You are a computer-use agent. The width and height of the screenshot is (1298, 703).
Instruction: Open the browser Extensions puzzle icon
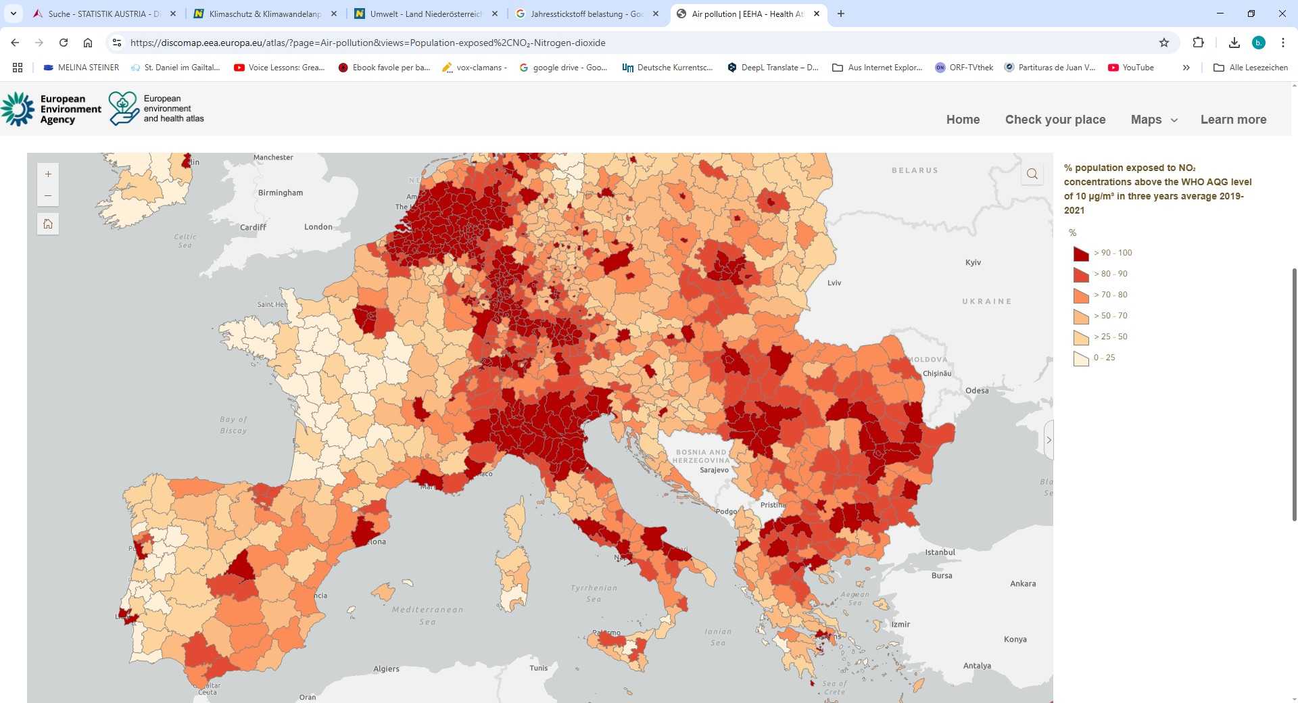(1199, 42)
